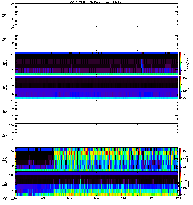Image resolution: width=193 pixels, height=205 pixels.
Task: Click the "1400" time axis label
Action: (178, 198)
